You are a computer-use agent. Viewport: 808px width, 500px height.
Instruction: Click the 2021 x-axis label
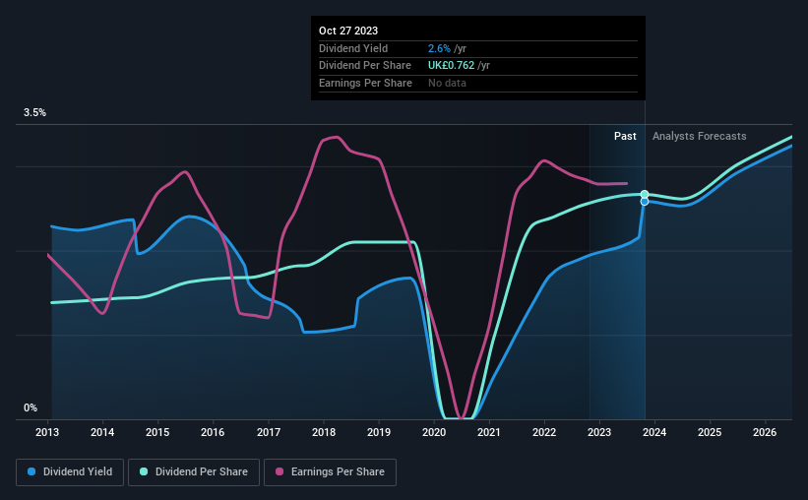488,432
